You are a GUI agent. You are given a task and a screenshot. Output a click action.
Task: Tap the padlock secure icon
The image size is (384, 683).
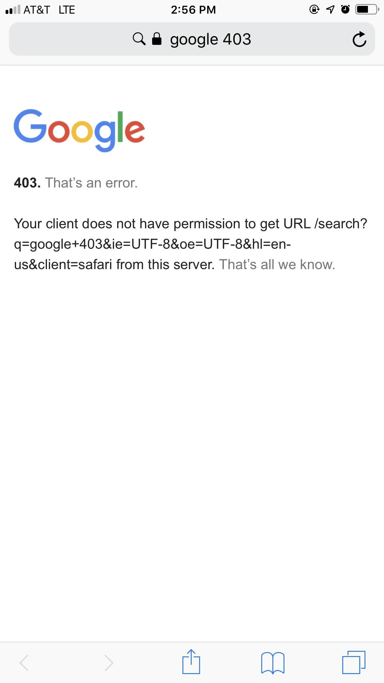pyautogui.click(x=157, y=39)
